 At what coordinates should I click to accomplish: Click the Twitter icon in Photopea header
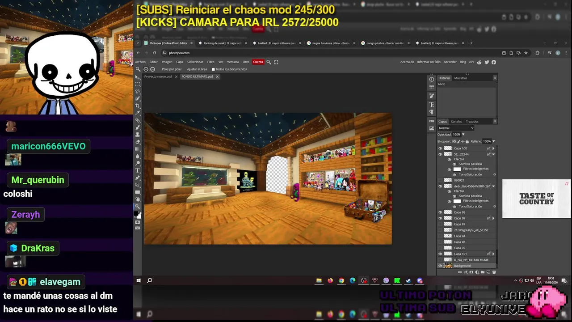click(487, 62)
